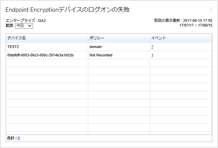Click the 範囲 label text
This screenshot has width=218, height=148.
click(x=10, y=26)
